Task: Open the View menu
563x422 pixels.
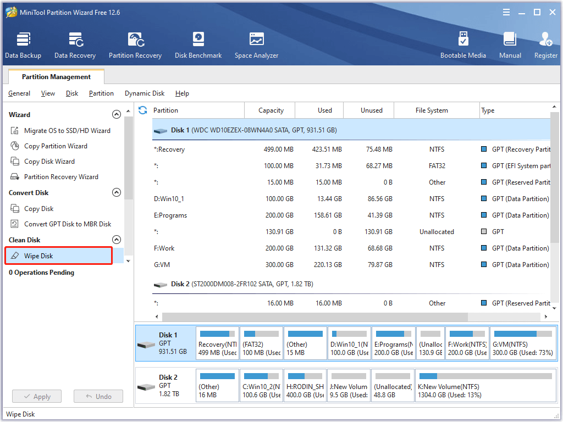Action: pyautogui.click(x=48, y=93)
